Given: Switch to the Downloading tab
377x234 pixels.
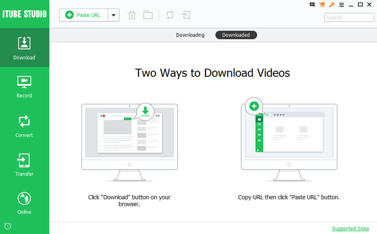Looking at the screenshot, I should pyautogui.click(x=190, y=35).
